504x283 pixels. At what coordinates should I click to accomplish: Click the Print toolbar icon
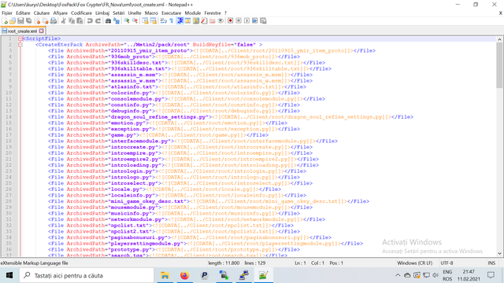point(54,21)
